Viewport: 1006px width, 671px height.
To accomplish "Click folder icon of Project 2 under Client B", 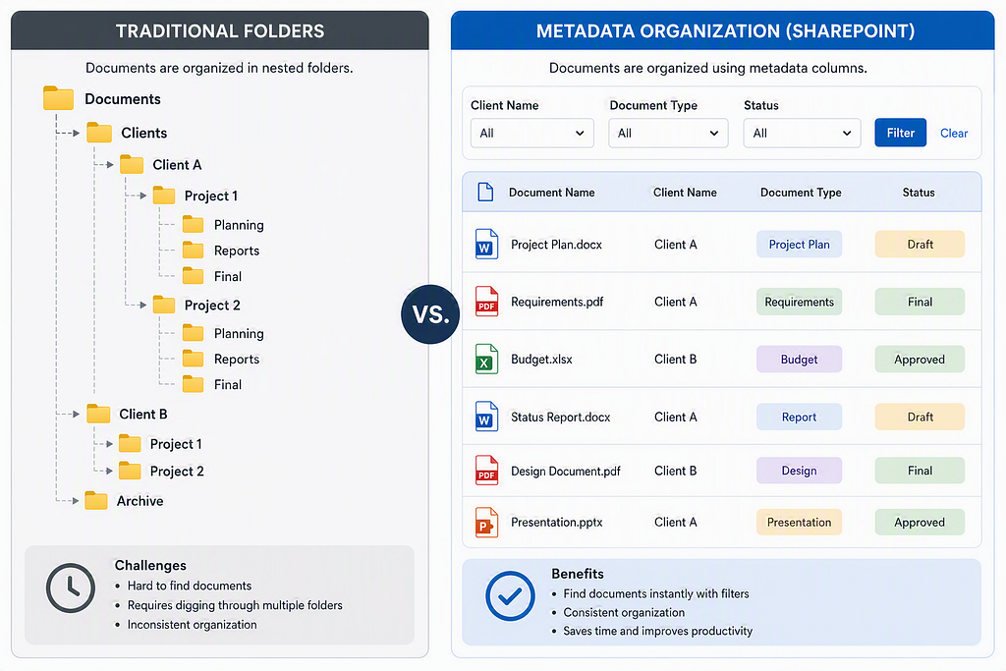I will [131, 471].
